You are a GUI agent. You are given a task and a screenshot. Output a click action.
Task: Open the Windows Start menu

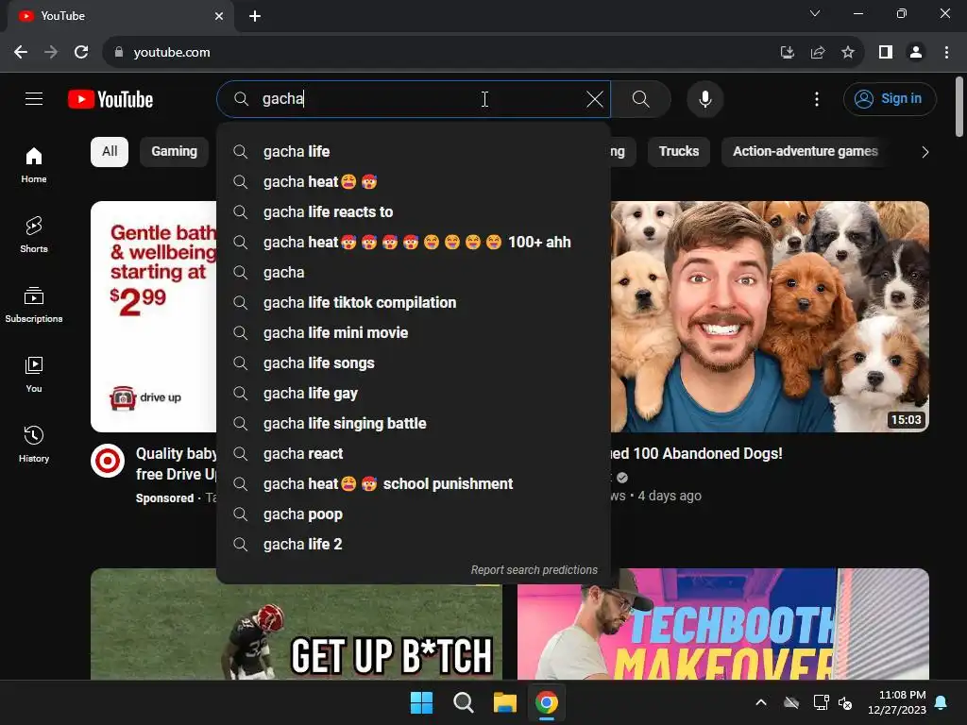click(x=422, y=702)
